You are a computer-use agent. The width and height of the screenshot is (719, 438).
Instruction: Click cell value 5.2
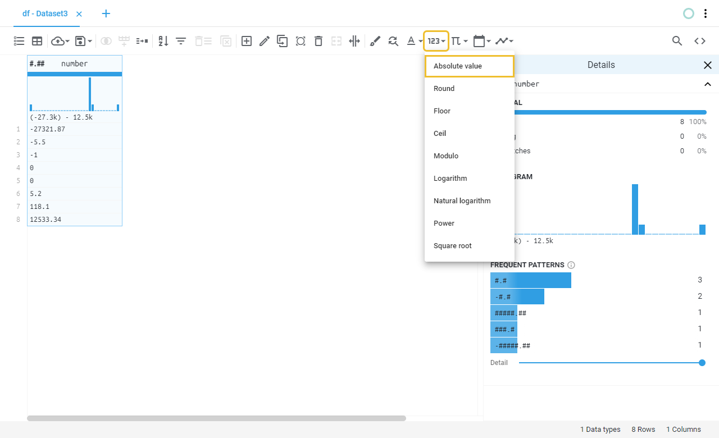pos(75,194)
